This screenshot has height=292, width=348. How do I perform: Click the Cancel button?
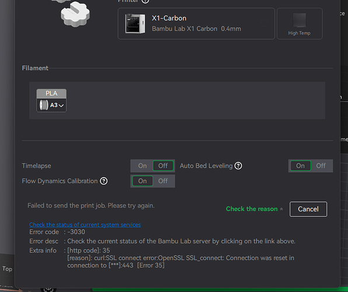308,209
